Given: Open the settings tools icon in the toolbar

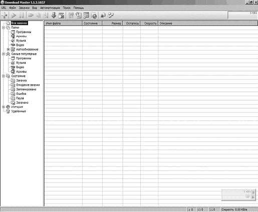Looking at the screenshot, I should tap(71, 16).
